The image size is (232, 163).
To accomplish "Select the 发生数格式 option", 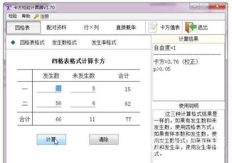I will [65, 42].
